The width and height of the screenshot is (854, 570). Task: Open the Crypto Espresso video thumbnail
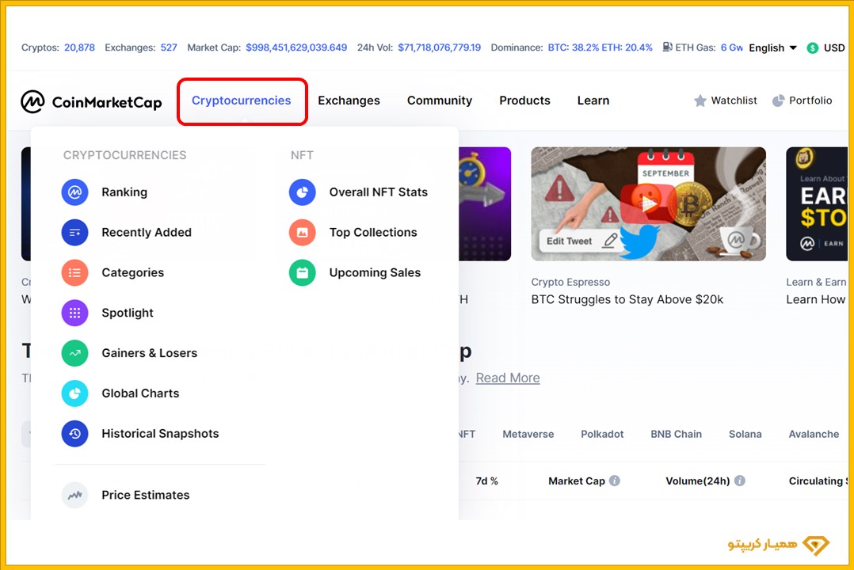649,203
